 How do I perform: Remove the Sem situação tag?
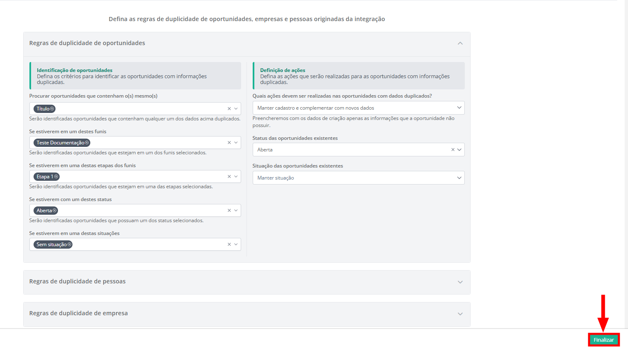point(70,245)
